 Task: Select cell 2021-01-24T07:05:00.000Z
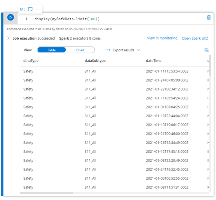point(167,80)
